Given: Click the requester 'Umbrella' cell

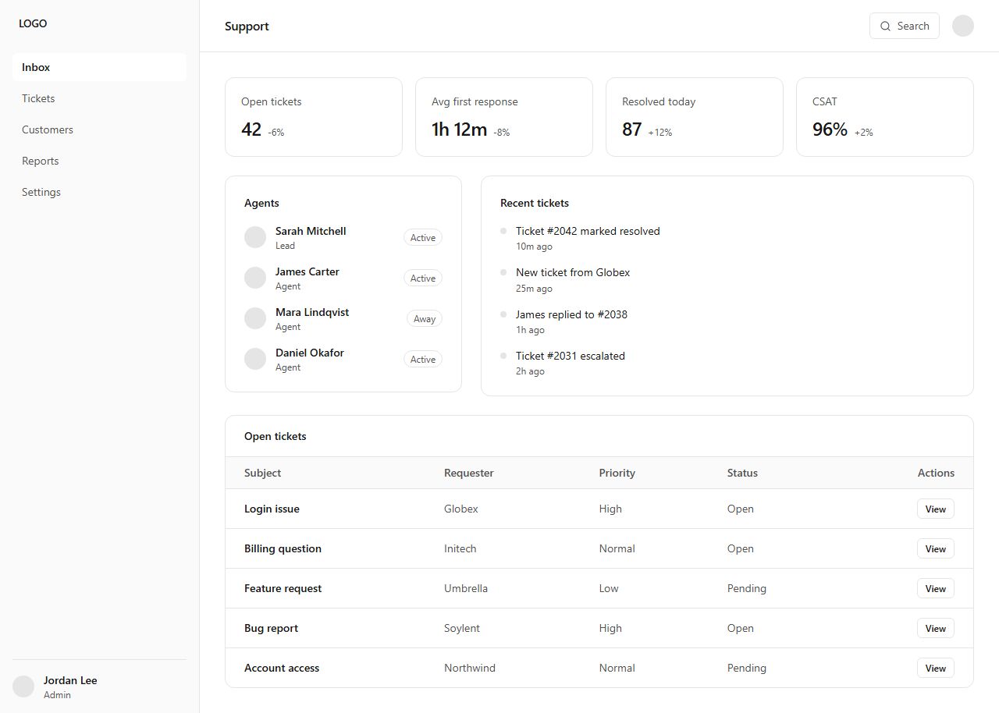Looking at the screenshot, I should click(x=466, y=588).
